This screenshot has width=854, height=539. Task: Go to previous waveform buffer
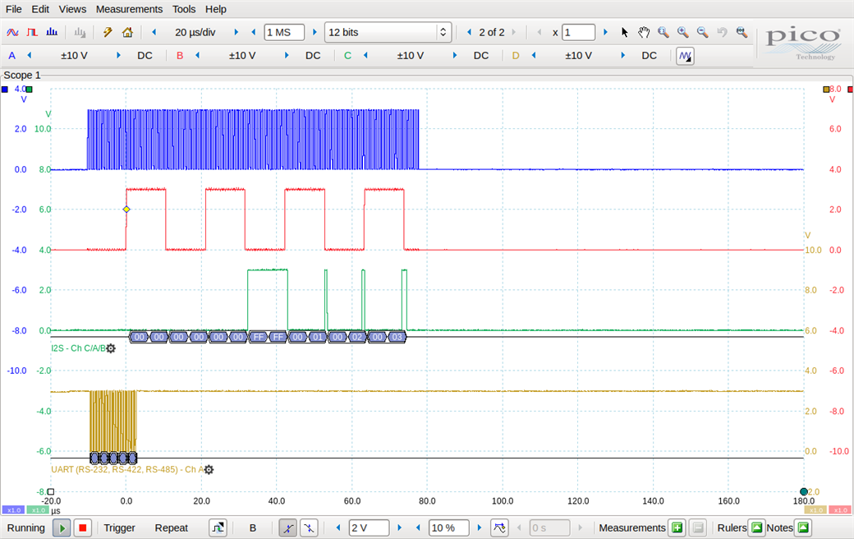click(x=469, y=32)
